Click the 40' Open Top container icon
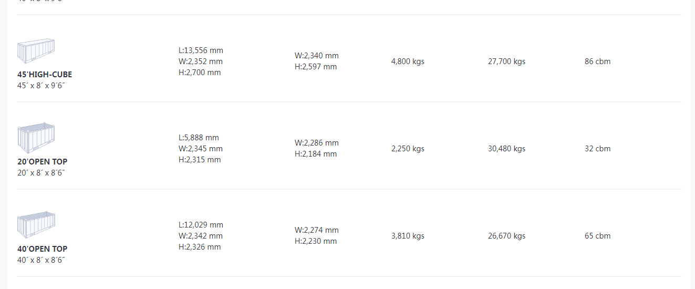This screenshot has width=695, height=289. (x=36, y=225)
